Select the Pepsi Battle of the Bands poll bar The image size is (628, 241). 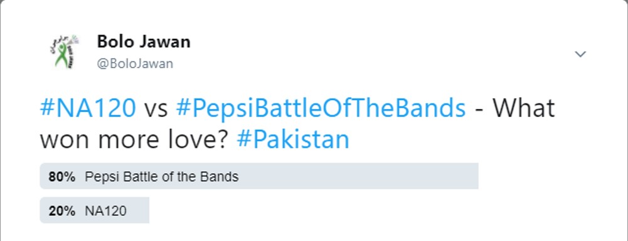tap(259, 176)
